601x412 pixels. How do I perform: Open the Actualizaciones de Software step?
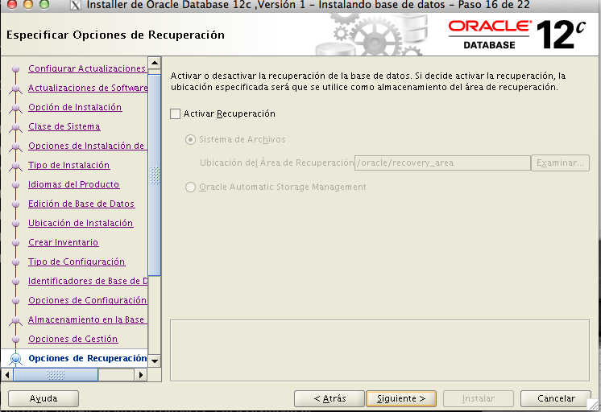coord(88,88)
